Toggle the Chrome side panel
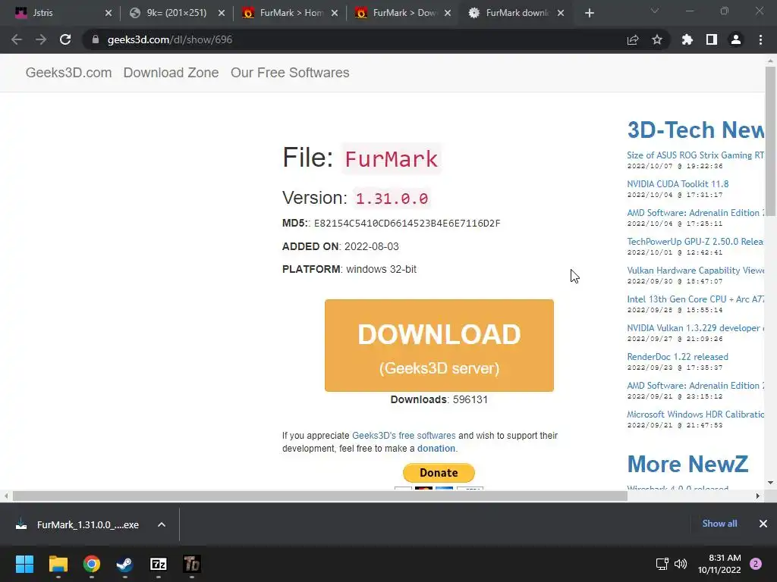The image size is (777, 582). tap(712, 39)
